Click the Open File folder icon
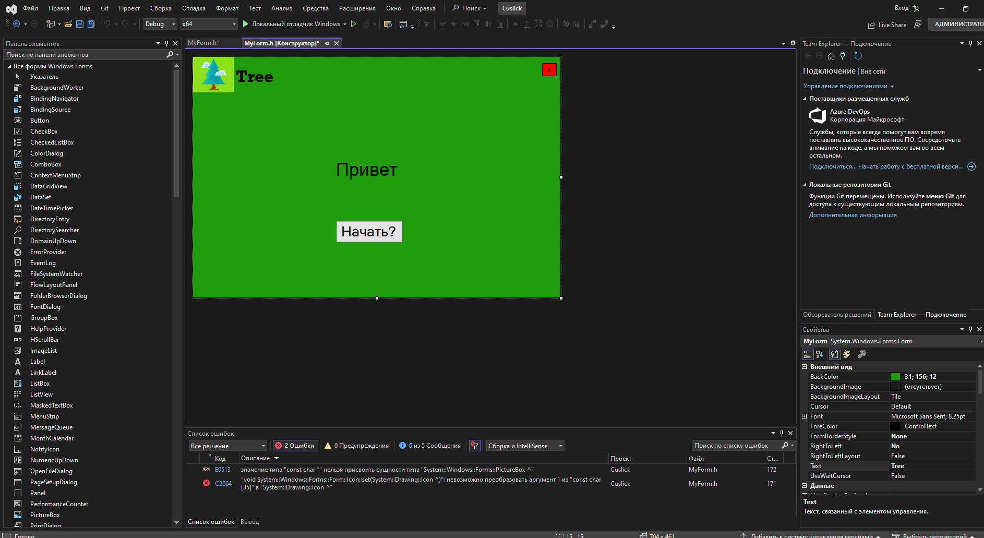984x538 pixels. coord(68,24)
